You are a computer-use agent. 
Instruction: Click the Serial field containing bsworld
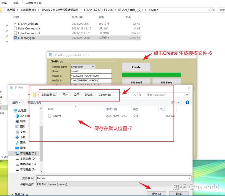coord(91,71)
